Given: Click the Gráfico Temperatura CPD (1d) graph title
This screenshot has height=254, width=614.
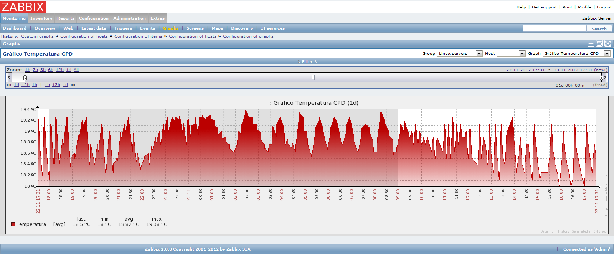Looking at the screenshot, I should (x=314, y=103).
